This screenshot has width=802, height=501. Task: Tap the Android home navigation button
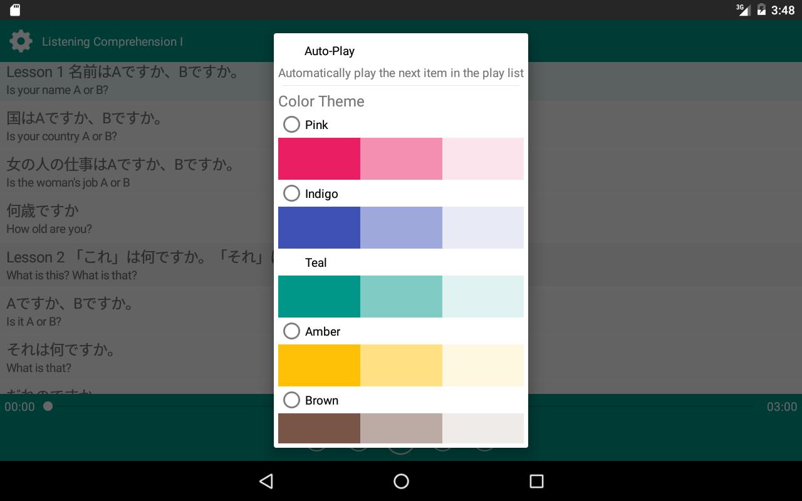[x=401, y=481]
